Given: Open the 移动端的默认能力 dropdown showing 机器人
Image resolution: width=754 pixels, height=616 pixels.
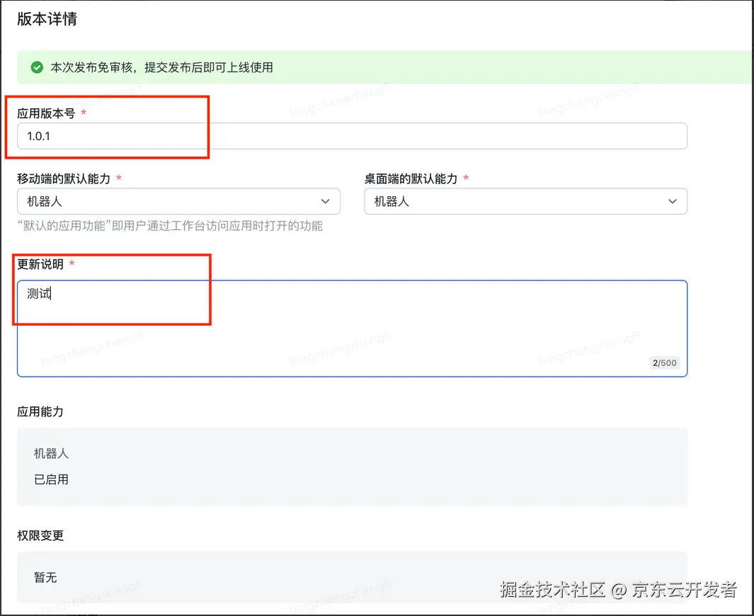Looking at the screenshot, I should (178, 201).
